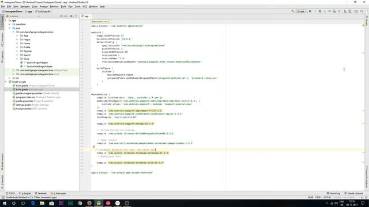Open Firefox from the taskbar
The image size is (369, 207).
89,203
